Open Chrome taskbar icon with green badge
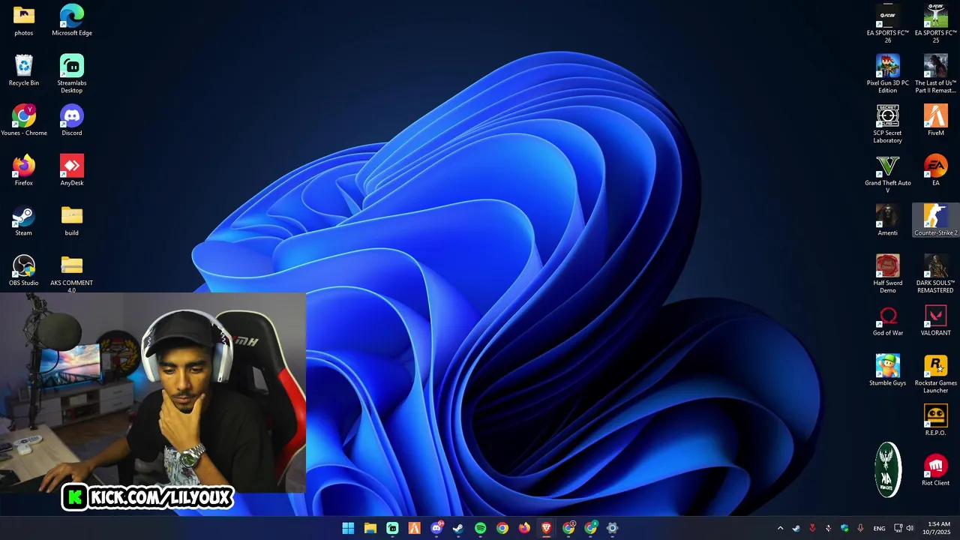Viewport: 960px width, 540px height. click(x=590, y=528)
